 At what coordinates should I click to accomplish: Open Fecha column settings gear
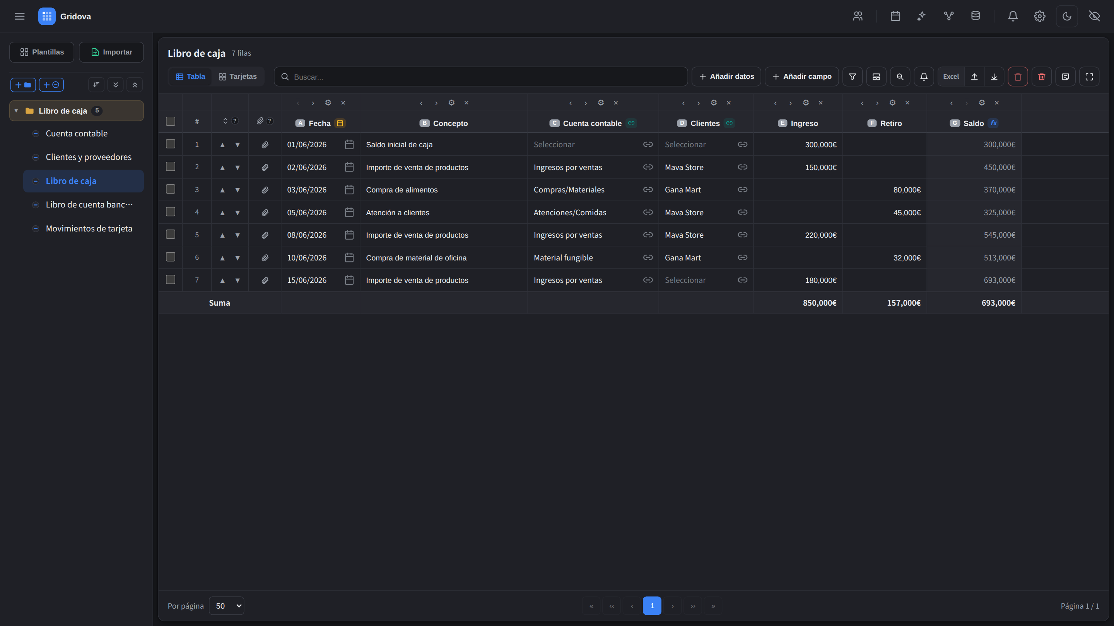click(x=328, y=103)
